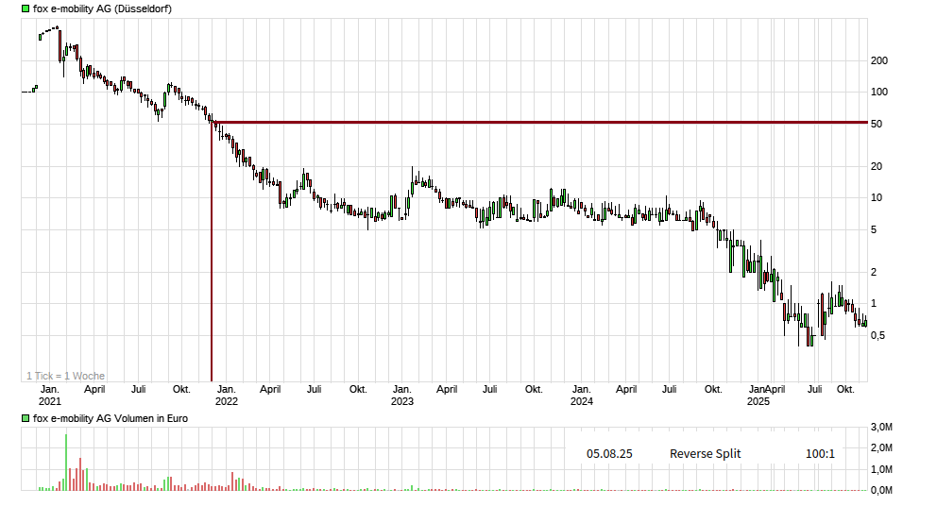Click the 'Reverse Split' event label

[x=705, y=454]
